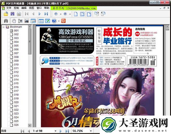Open the zoom percentage dropdown
This screenshot has height=134, width=171.
91,131
